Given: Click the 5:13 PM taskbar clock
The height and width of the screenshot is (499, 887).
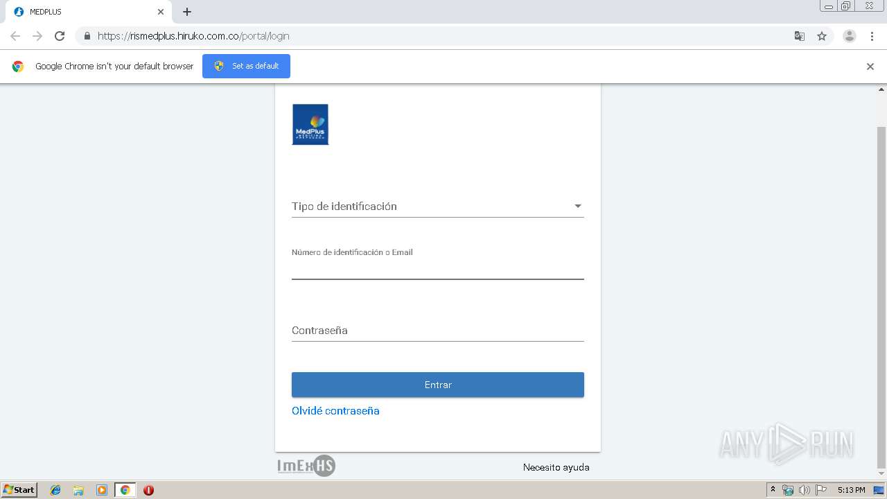Looking at the screenshot, I should click(851, 490).
